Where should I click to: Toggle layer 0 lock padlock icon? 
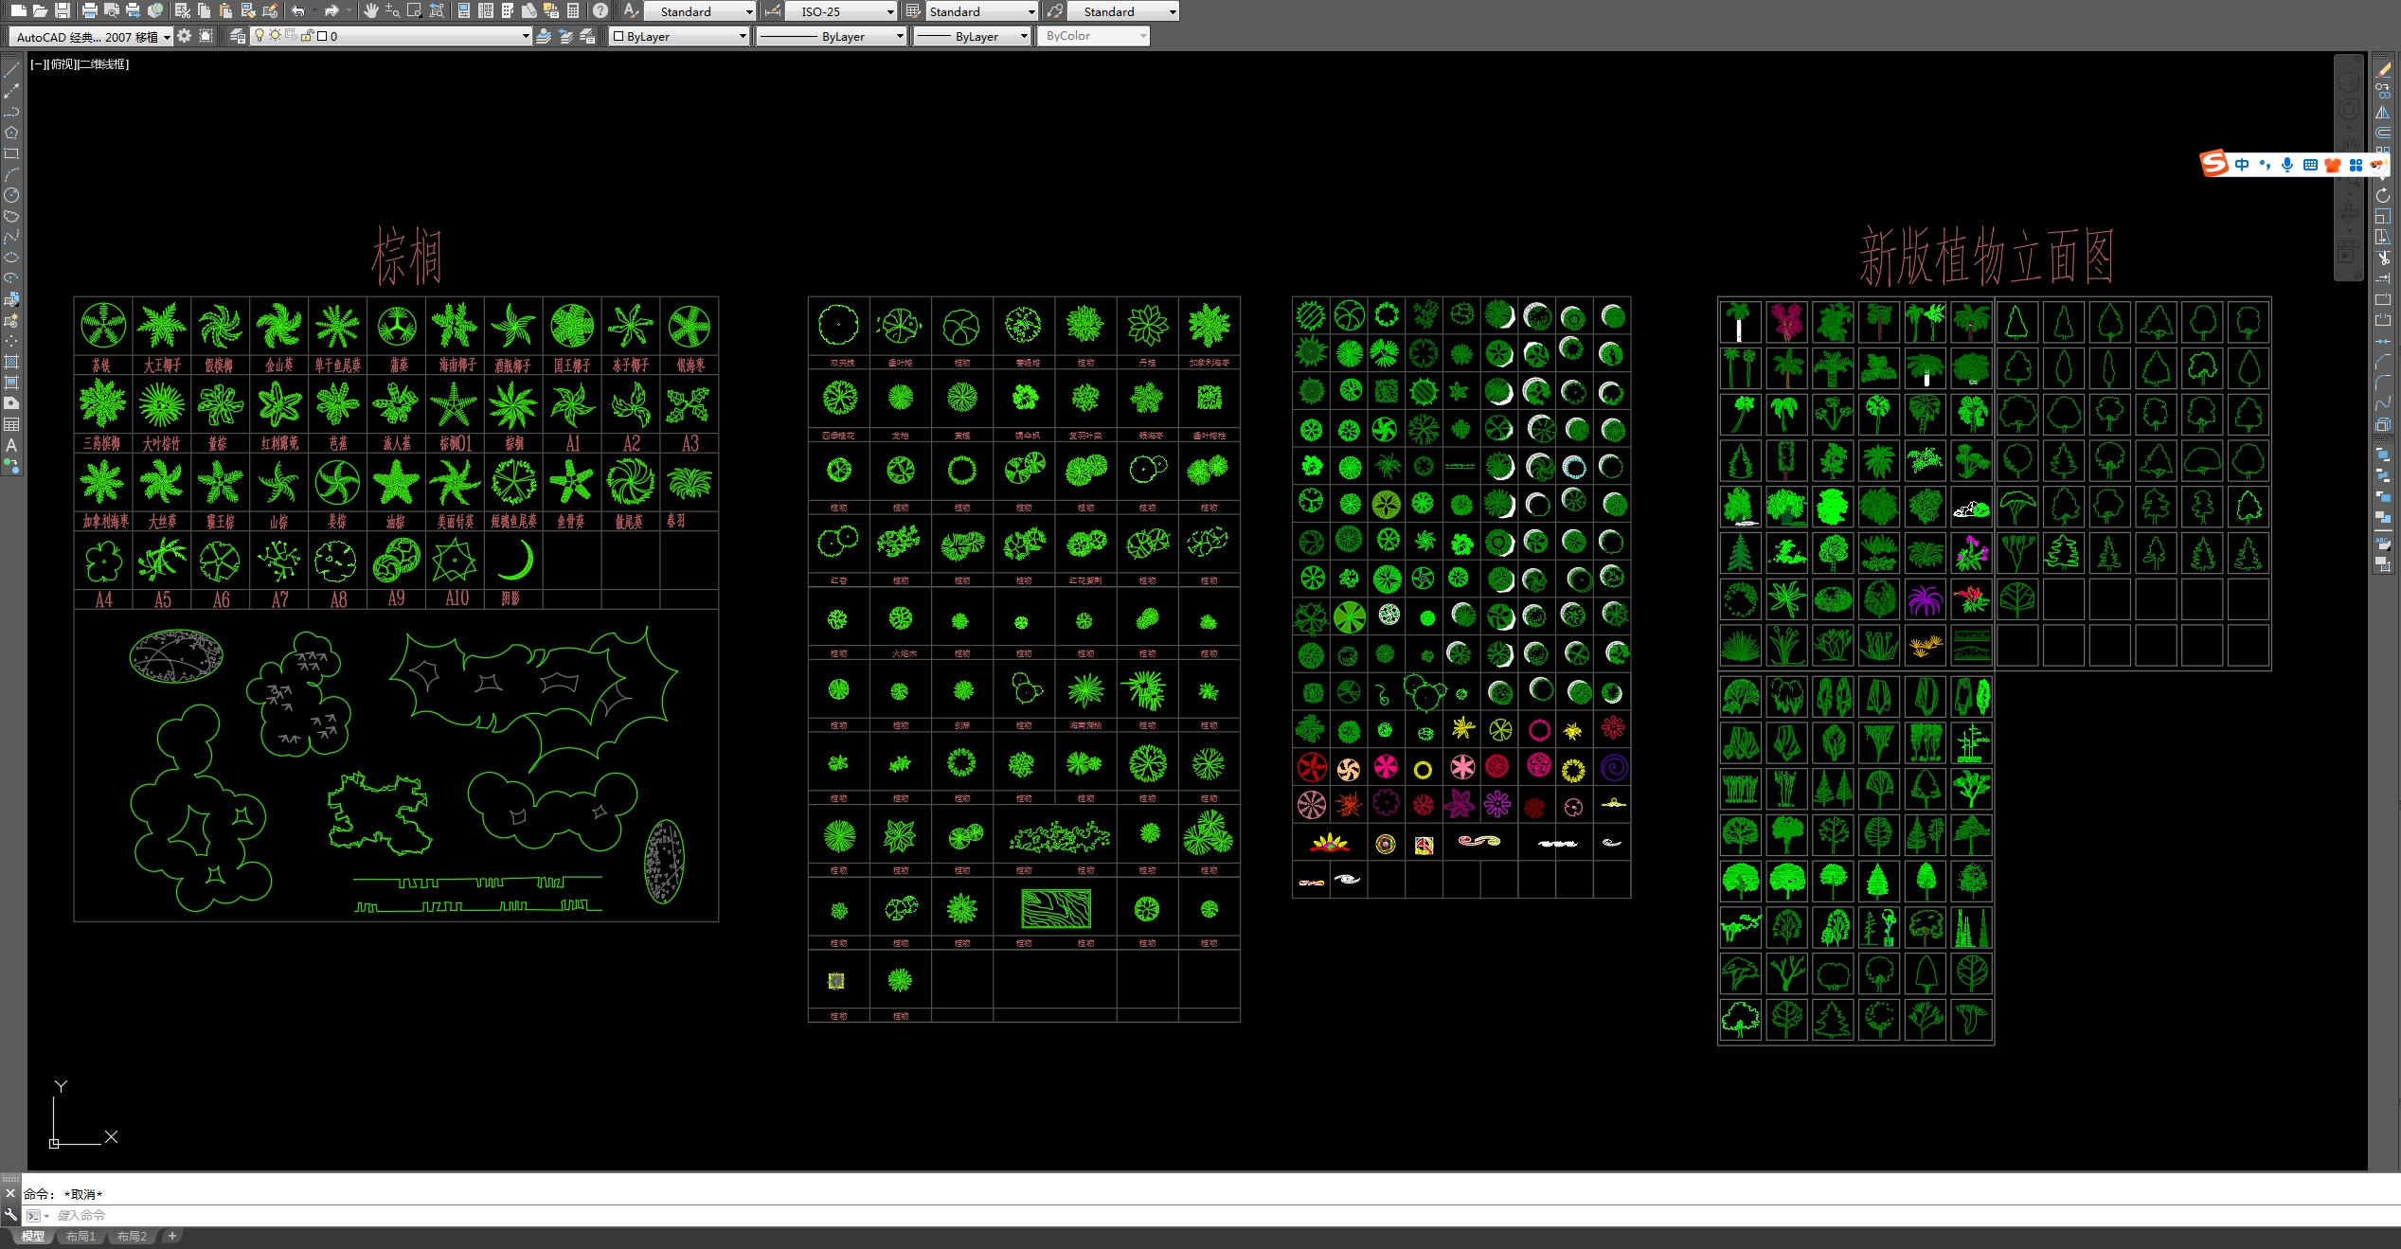click(307, 36)
